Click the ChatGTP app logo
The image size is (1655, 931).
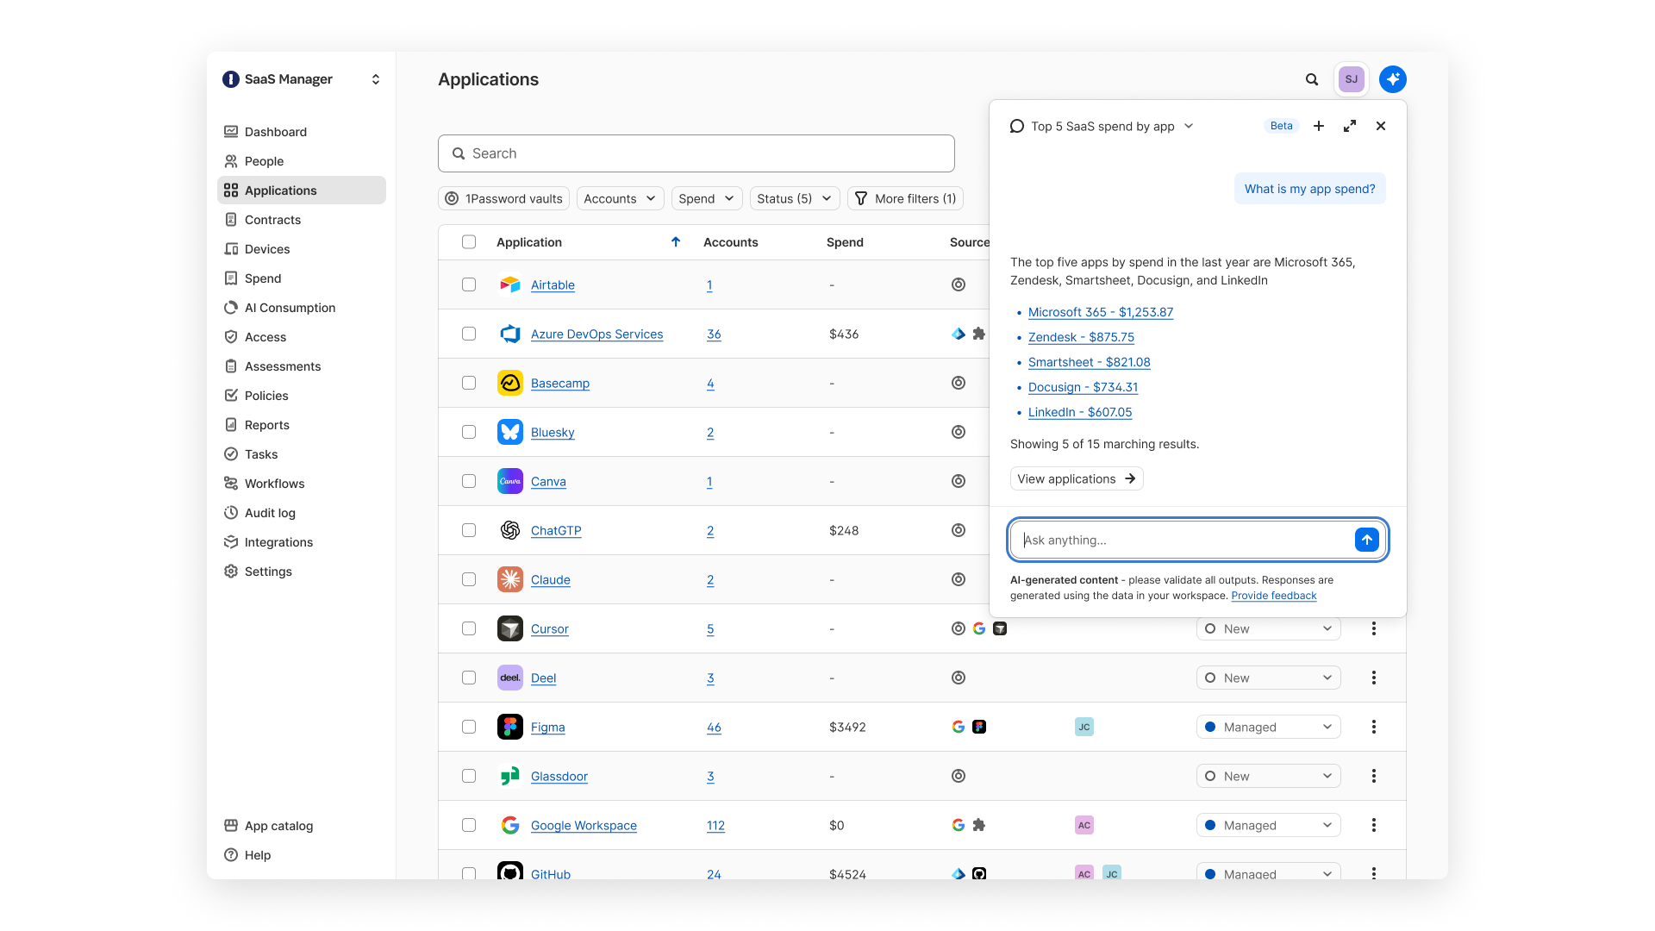click(510, 530)
